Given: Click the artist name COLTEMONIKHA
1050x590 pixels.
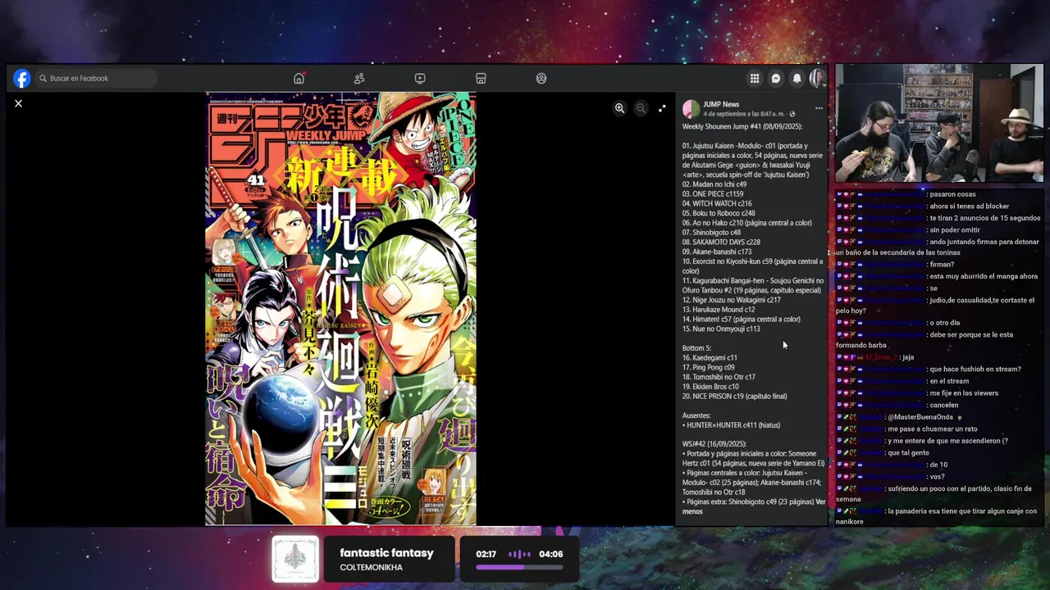Looking at the screenshot, I should click(x=371, y=567).
